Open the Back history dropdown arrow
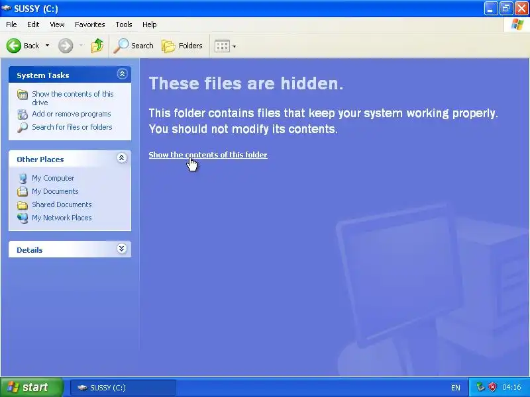The height and width of the screenshot is (397, 530). coord(47,46)
